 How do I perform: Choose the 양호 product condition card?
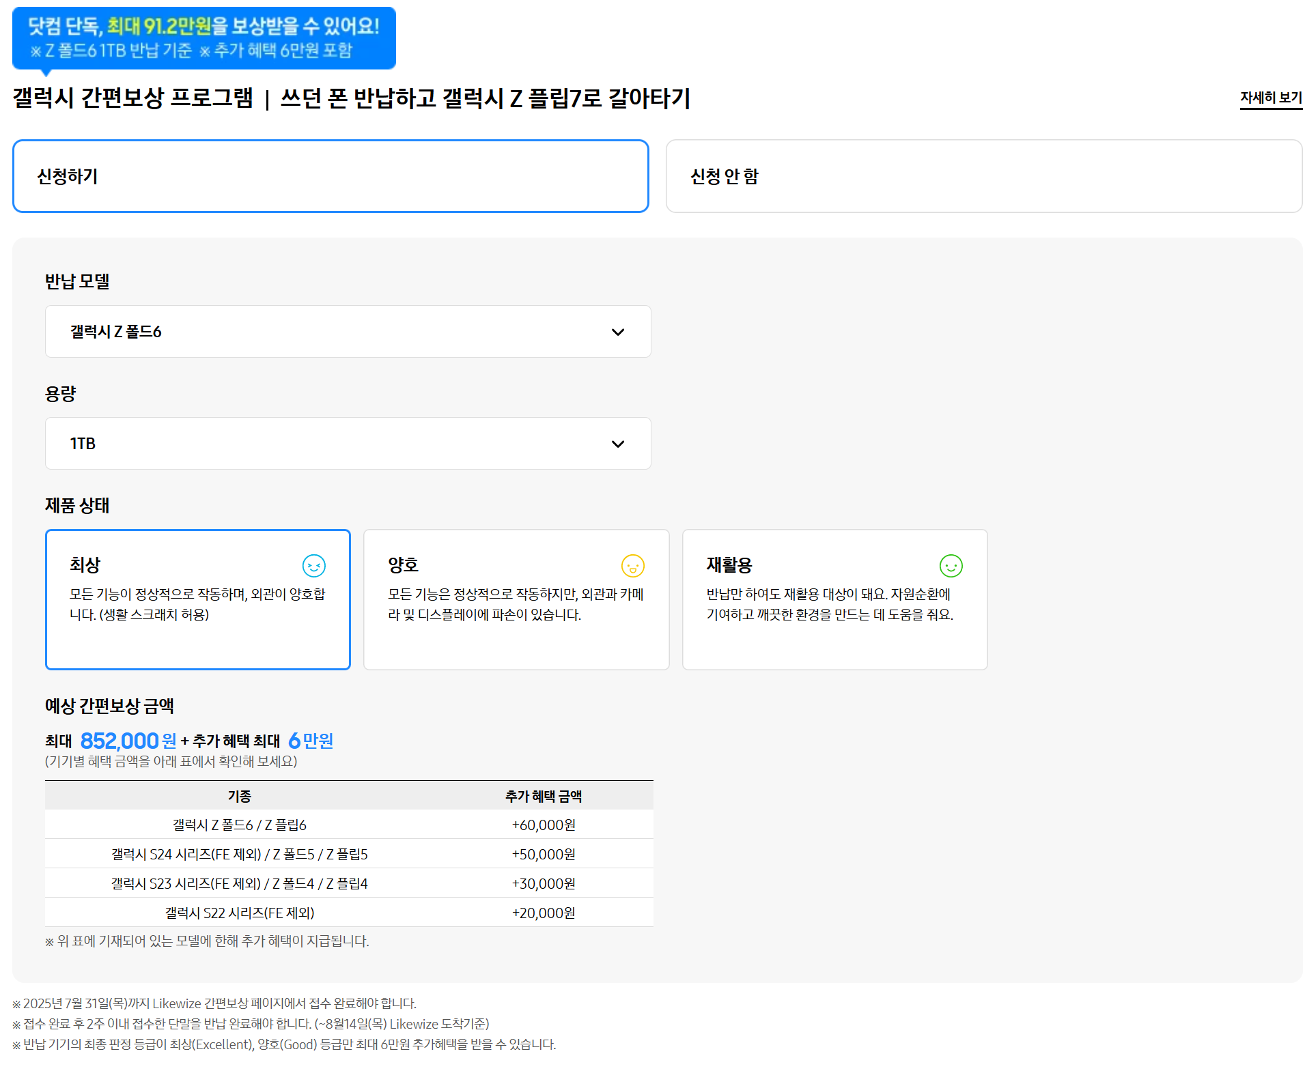coord(516,599)
